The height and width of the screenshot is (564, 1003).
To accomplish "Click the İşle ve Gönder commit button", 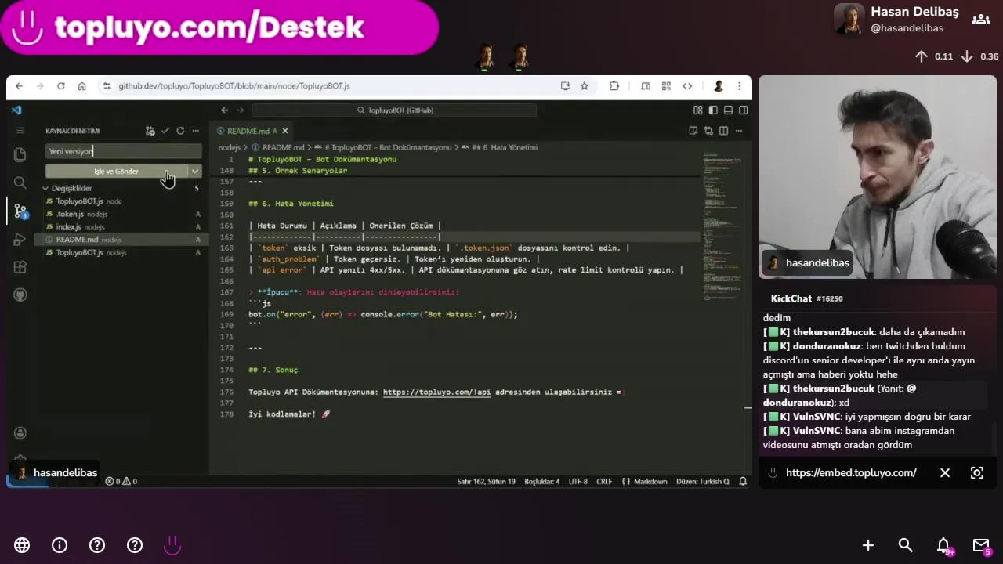I will [116, 172].
